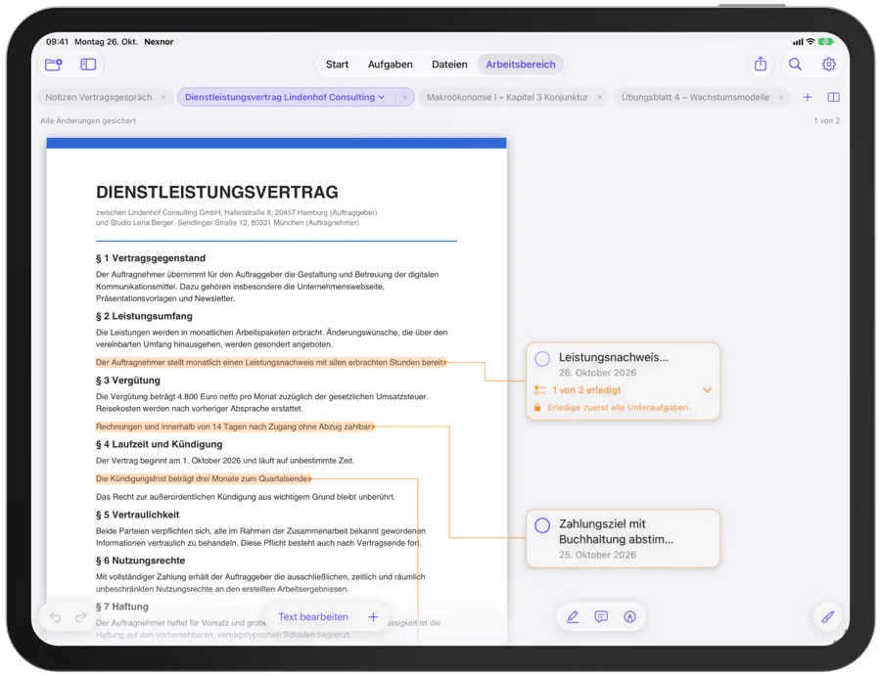This screenshot has width=881, height=676.
Task: Tap the '1 von 2' page indicator
Action: [x=826, y=120]
